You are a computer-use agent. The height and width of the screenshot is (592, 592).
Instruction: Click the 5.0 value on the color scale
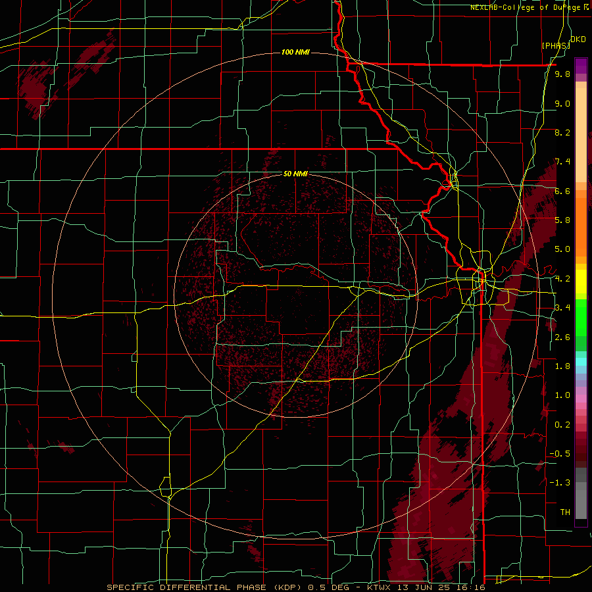point(562,249)
